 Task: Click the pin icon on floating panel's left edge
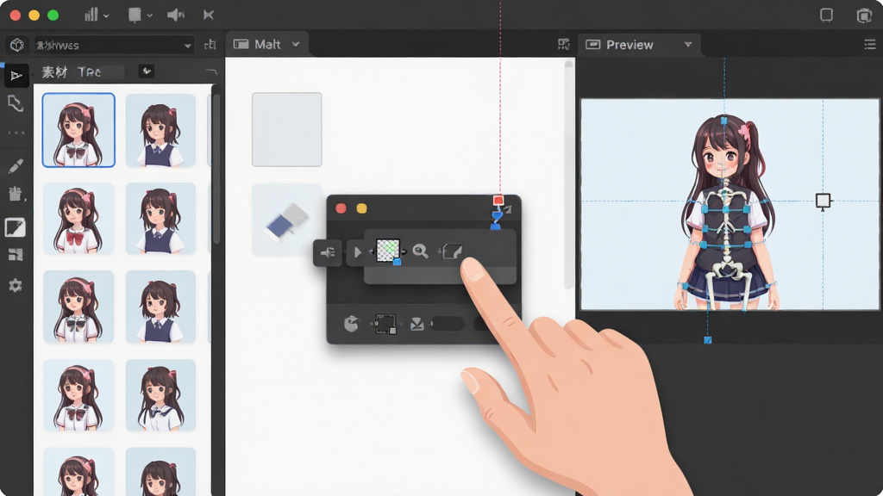click(x=327, y=252)
